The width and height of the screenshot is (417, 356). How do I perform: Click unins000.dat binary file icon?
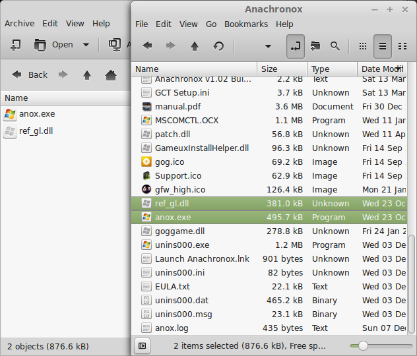coord(146,300)
